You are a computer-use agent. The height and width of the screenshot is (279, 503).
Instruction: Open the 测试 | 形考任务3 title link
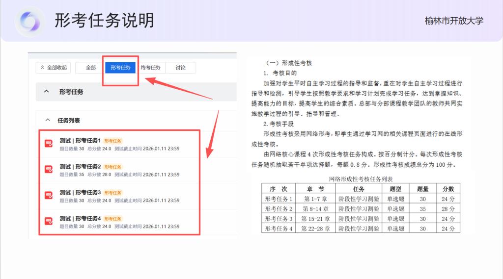tap(80, 192)
